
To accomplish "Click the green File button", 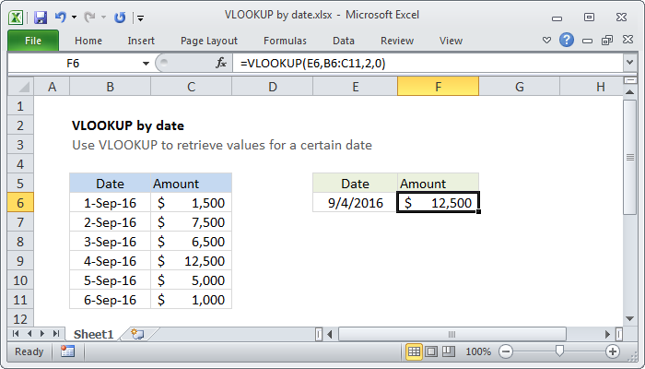I will (32, 41).
